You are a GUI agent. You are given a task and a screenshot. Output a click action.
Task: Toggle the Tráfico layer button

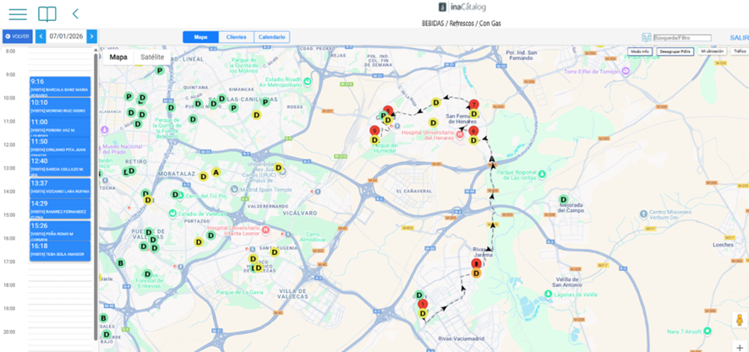[740, 51]
